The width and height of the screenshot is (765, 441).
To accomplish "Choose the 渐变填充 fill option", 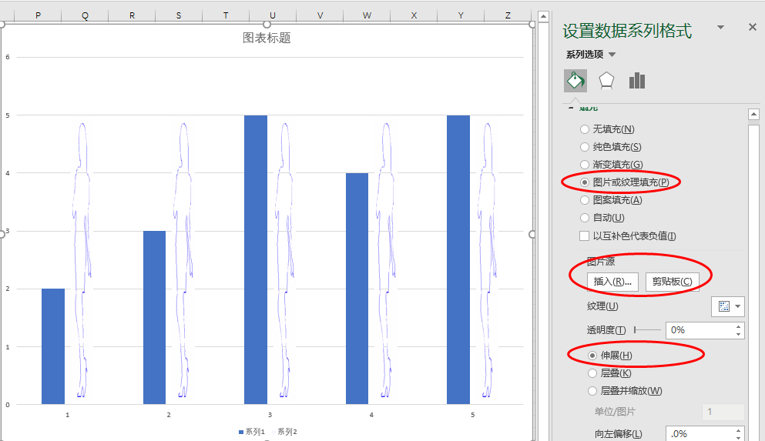I will click(585, 165).
